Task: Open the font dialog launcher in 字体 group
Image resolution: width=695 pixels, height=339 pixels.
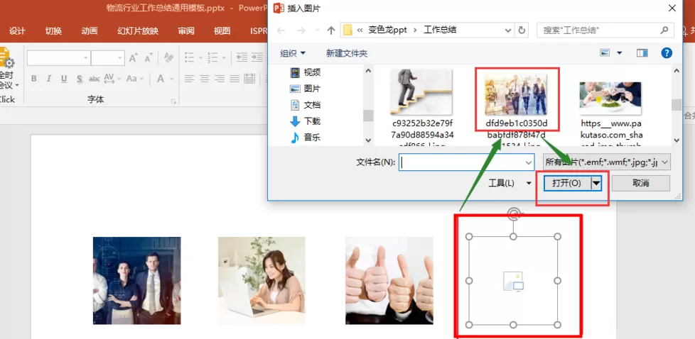Action: tap(173, 102)
